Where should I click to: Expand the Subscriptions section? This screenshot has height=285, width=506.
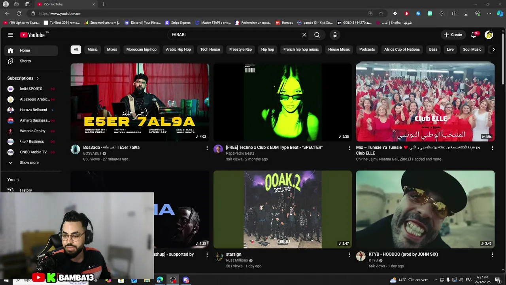tap(23, 78)
